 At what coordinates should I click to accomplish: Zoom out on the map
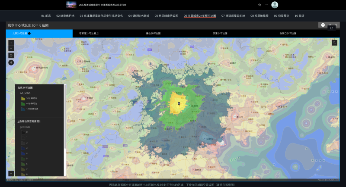click(11, 48)
